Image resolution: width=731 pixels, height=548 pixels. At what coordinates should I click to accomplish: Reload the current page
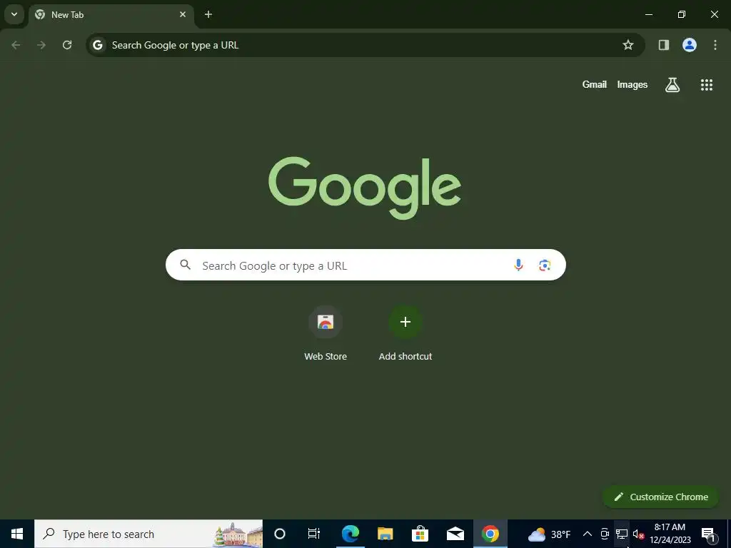click(67, 45)
